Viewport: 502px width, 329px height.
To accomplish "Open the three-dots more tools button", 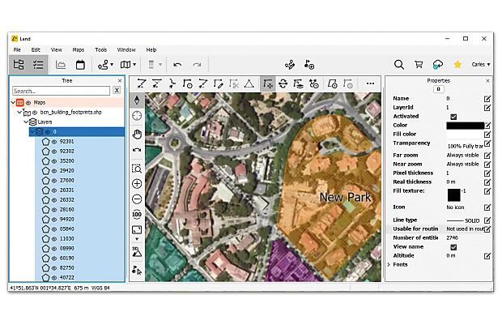I will click(370, 83).
